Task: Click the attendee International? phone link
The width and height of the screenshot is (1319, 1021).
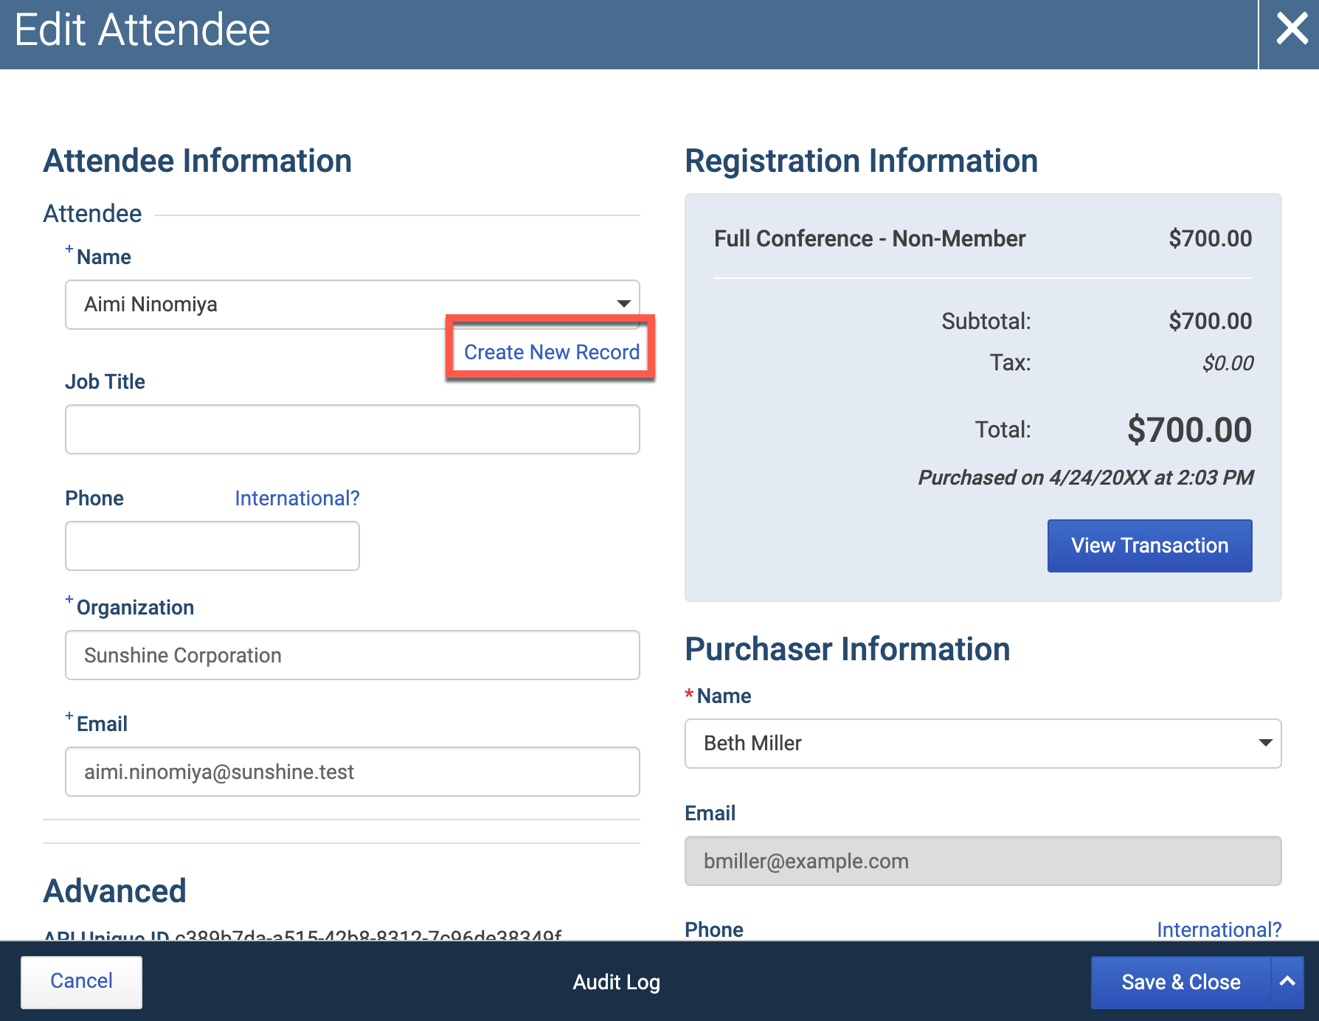Action: point(297,498)
